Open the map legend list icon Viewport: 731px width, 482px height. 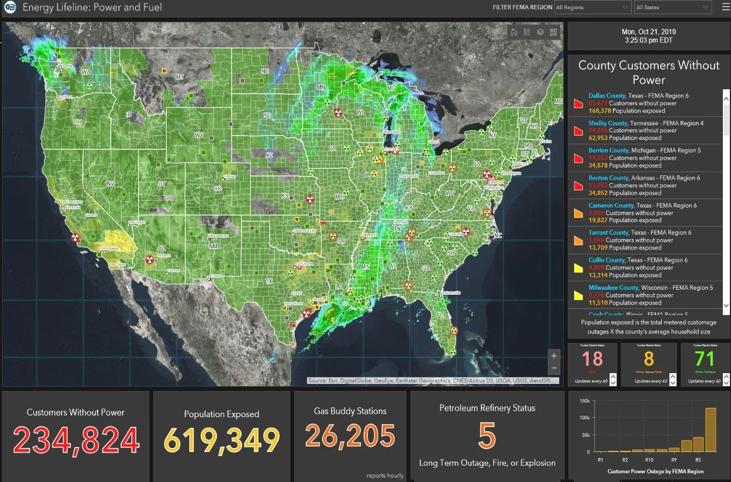[527, 32]
